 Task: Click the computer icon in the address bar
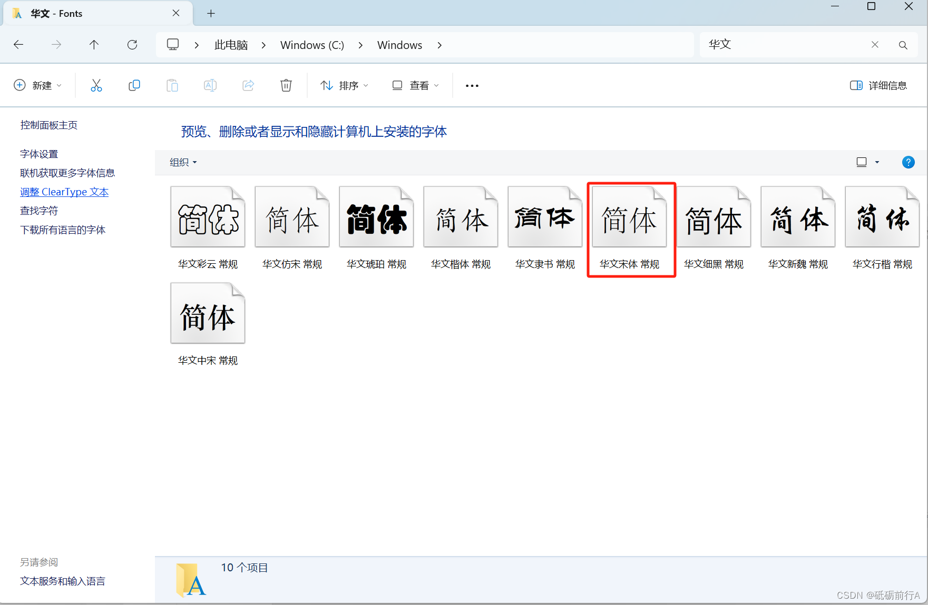(x=173, y=45)
